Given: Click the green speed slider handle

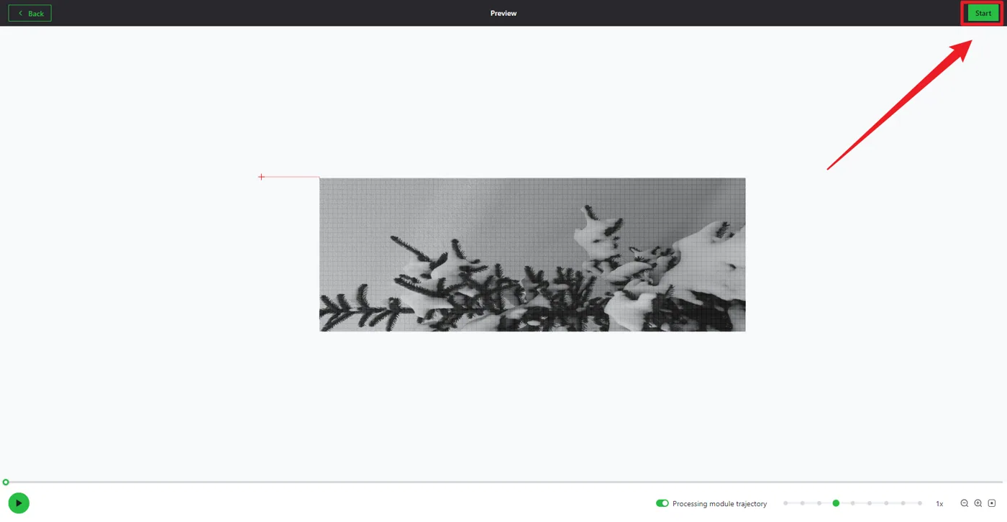Looking at the screenshot, I should tap(836, 503).
